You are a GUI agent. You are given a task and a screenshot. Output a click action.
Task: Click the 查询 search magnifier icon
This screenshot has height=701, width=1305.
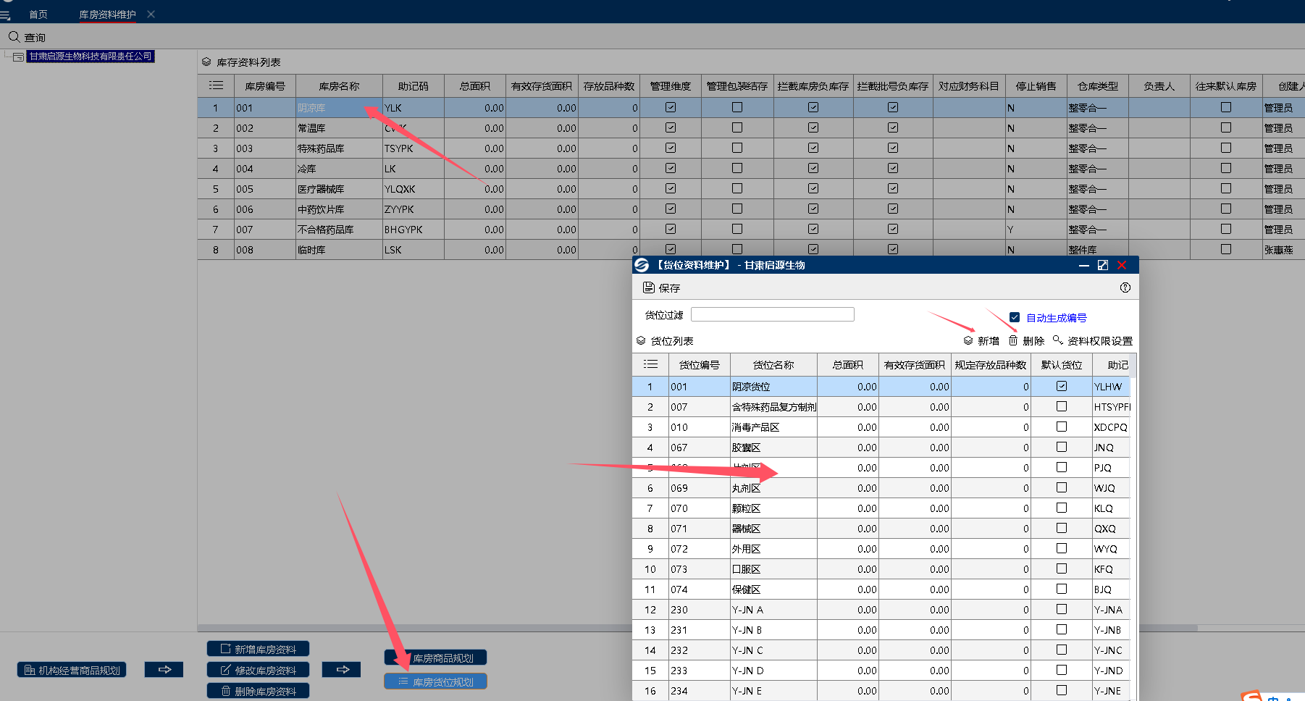14,37
